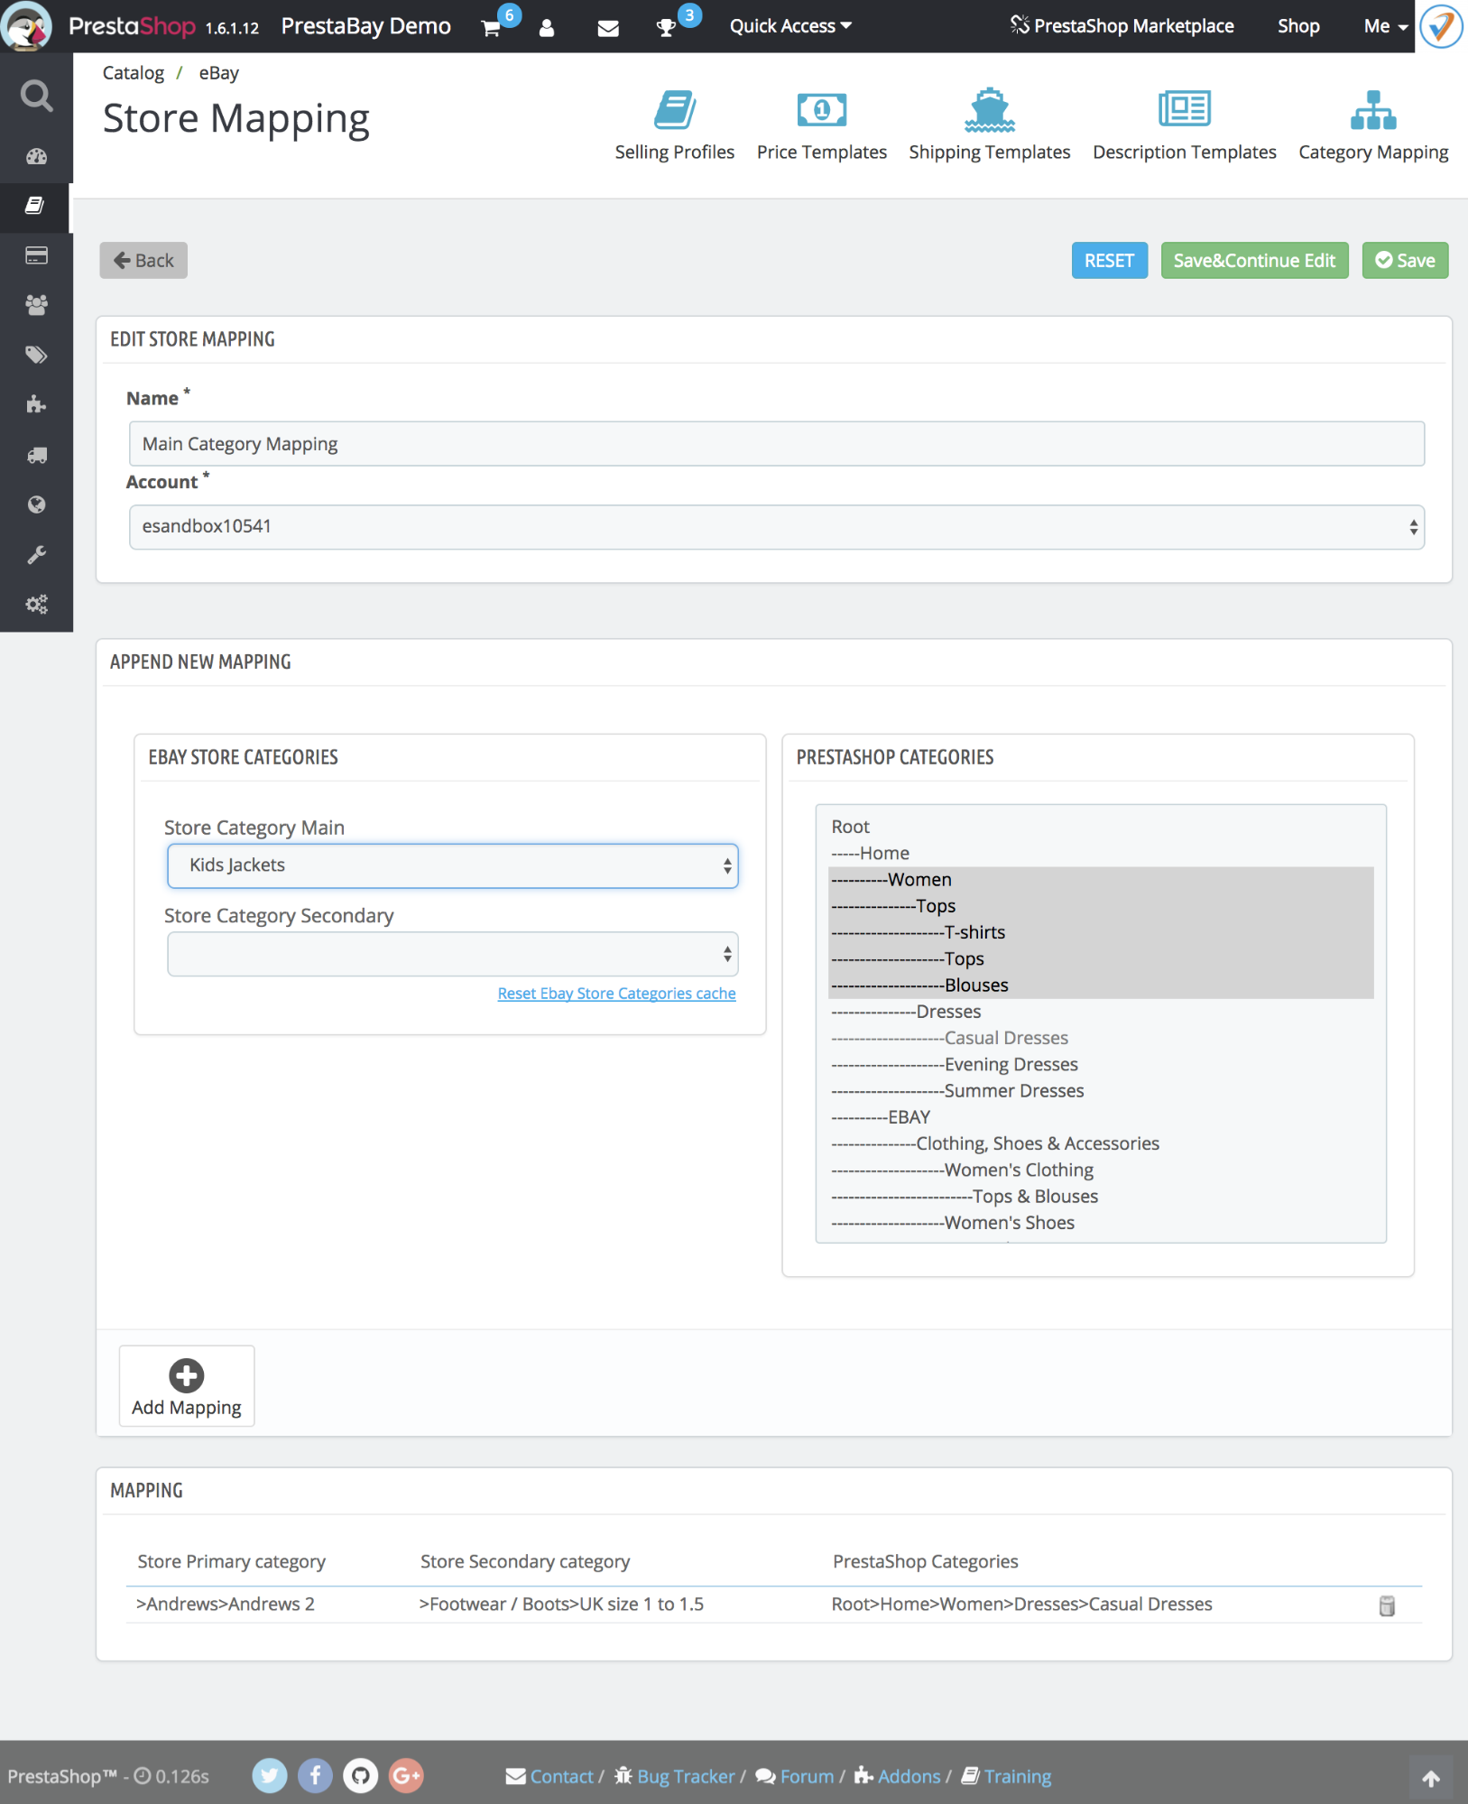Click the green Save button
This screenshot has height=1804, width=1468.
point(1405,261)
